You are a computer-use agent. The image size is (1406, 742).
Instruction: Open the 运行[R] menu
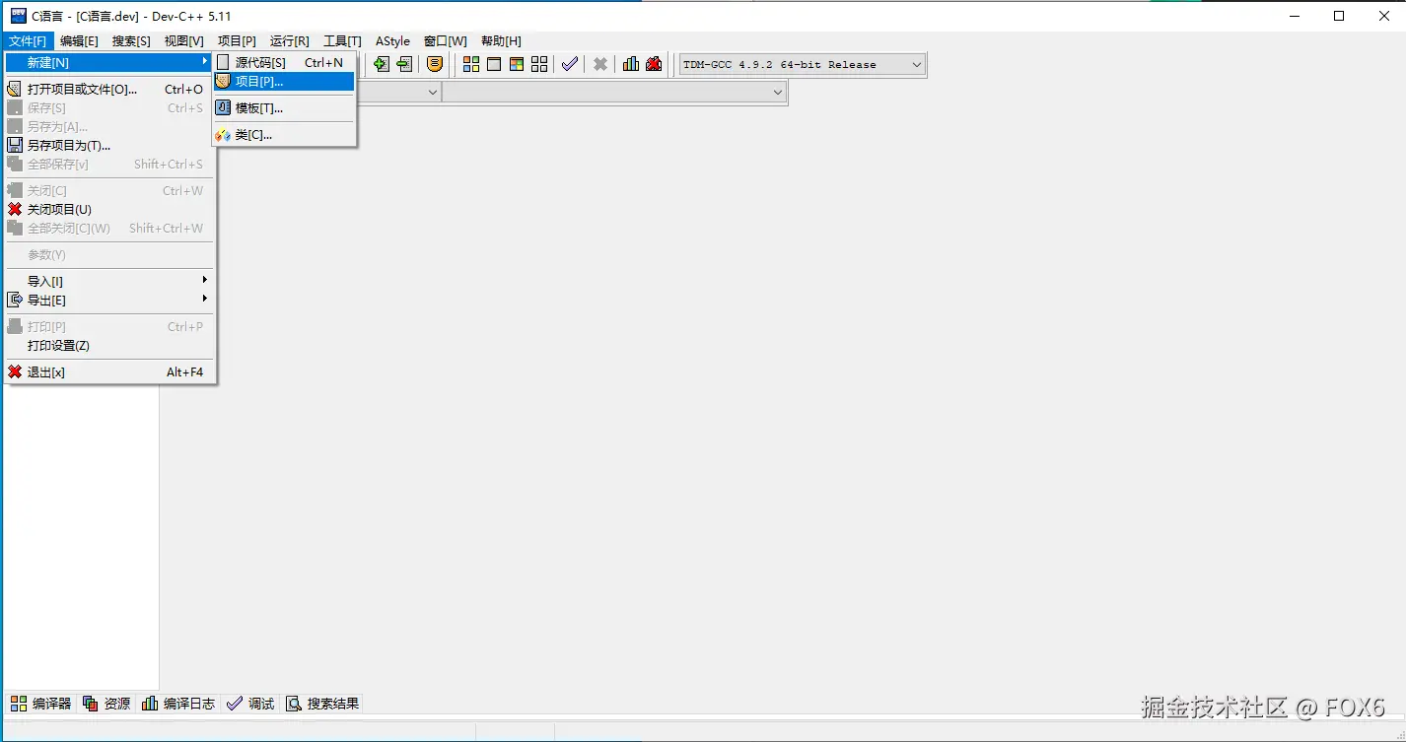(289, 40)
